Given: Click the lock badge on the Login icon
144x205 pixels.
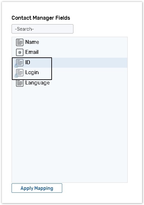Looking at the screenshot, I should (16, 75).
